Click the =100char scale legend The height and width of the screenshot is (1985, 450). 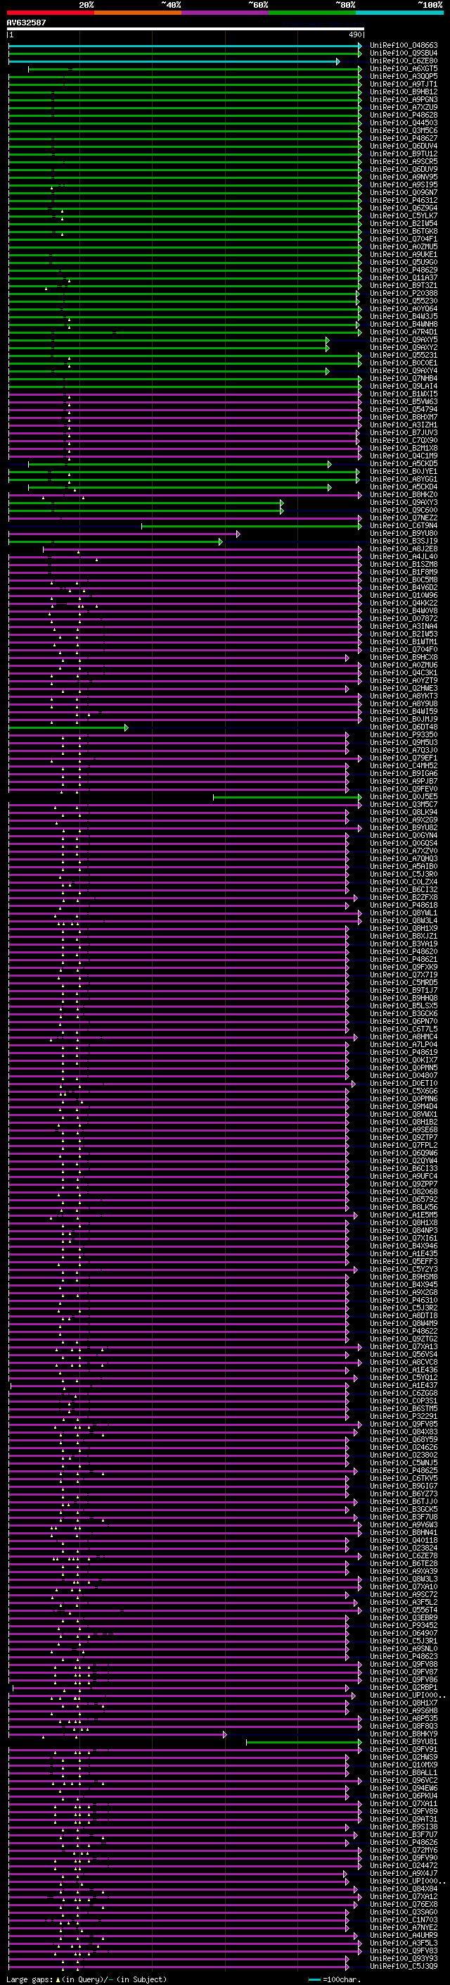pyautogui.click(x=334, y=1979)
